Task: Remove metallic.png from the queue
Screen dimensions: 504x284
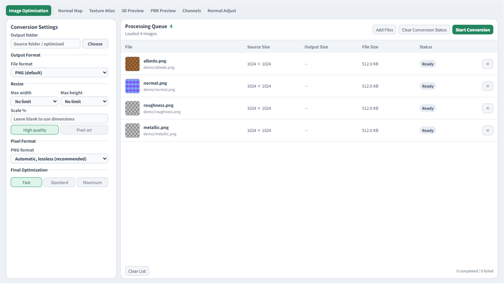Action: [x=487, y=130]
